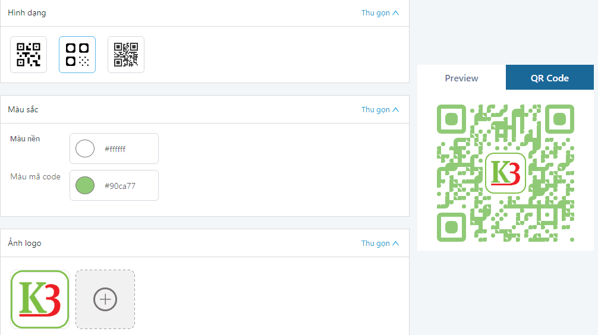Screen dimensions: 598x335
Task: Collapse the Màu sắc section
Action: [x=380, y=110]
